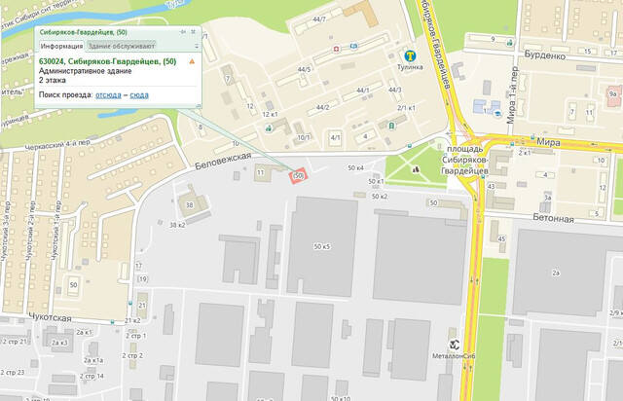Click the monument icon in the square park

click(416, 169)
